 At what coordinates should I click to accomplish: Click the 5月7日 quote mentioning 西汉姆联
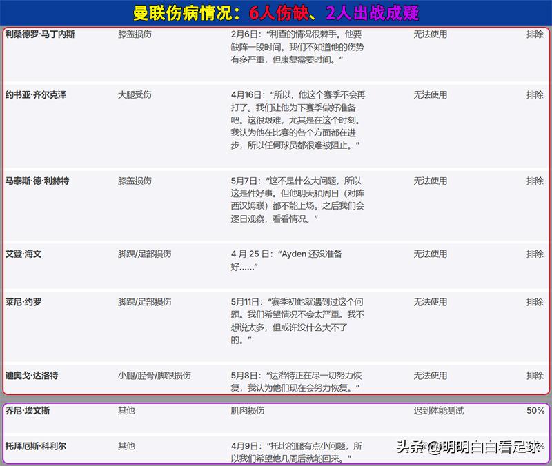pos(297,200)
